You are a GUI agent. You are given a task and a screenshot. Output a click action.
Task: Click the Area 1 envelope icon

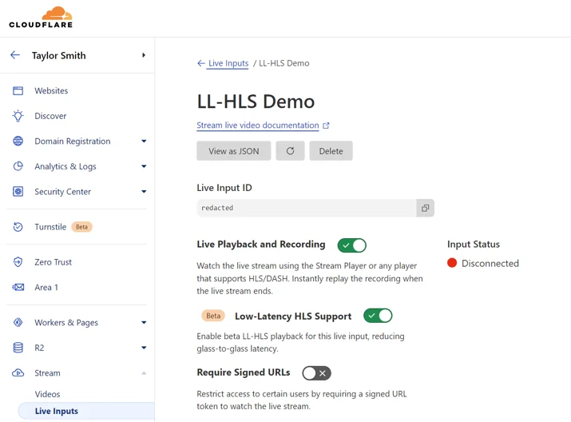[x=18, y=287]
